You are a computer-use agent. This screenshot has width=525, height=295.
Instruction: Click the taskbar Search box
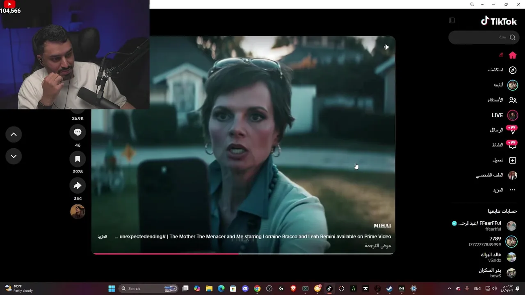(148, 288)
